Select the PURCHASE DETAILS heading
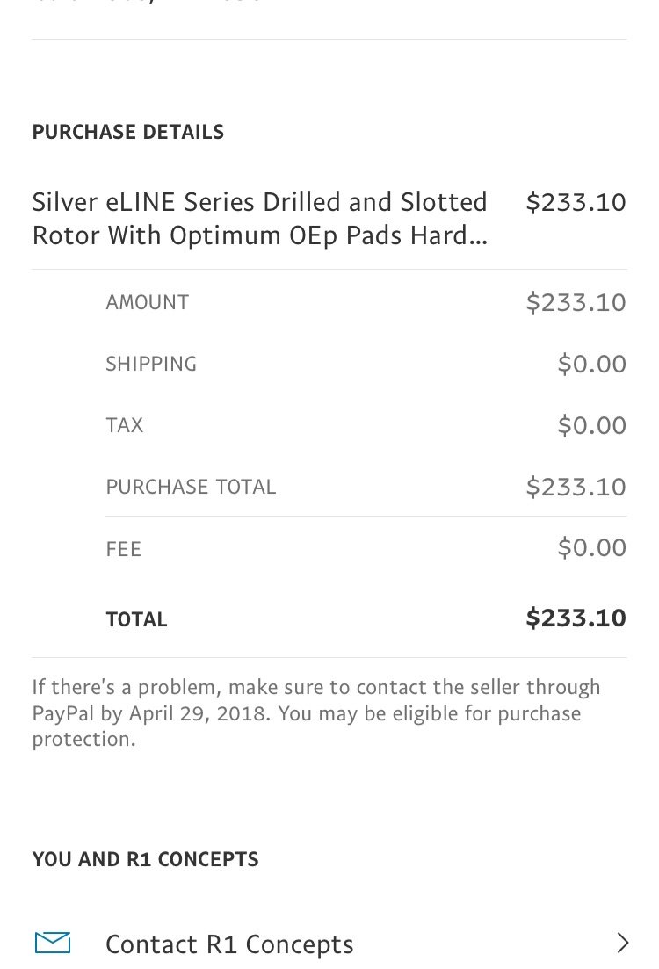The image size is (659, 969). [x=128, y=132]
